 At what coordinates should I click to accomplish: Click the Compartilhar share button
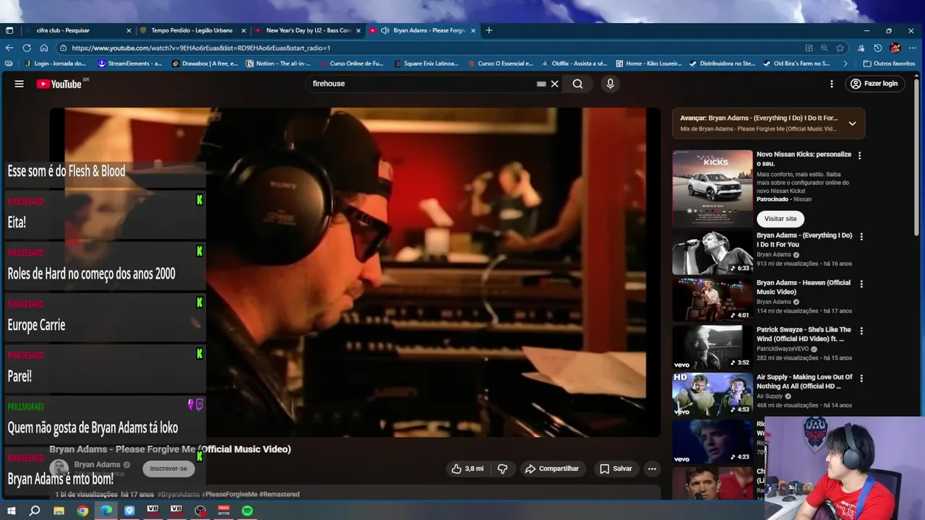click(552, 469)
